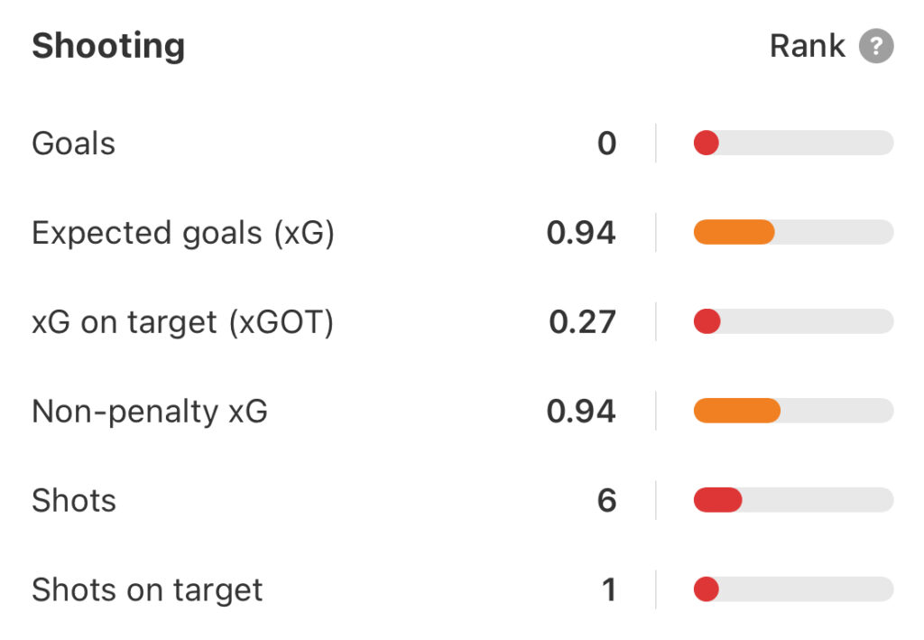The image size is (924, 640).
Task: Click the Goals stat label
Action: tap(74, 144)
